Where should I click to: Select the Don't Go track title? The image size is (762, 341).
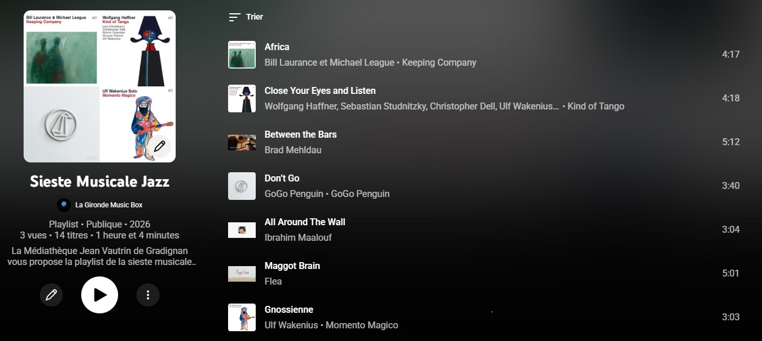[x=282, y=178]
